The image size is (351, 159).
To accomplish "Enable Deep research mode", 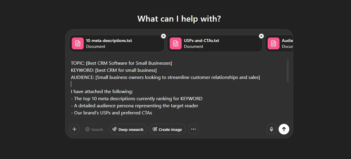I will [x=128, y=129].
